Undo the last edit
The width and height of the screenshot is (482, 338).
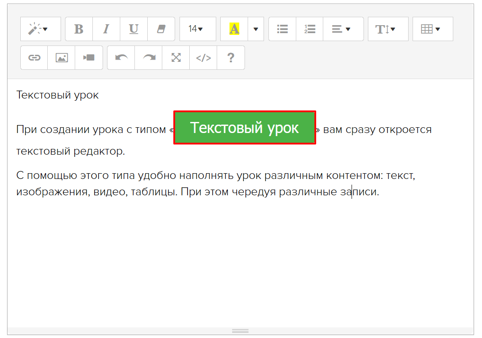click(121, 58)
